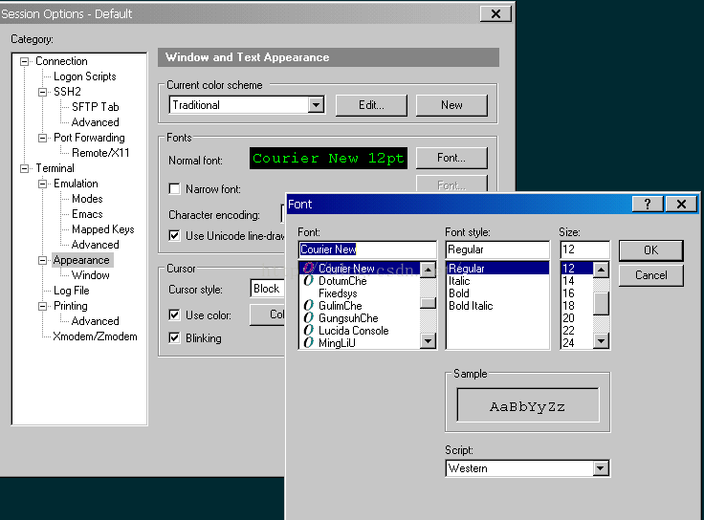The width and height of the screenshot is (704, 520).
Task: Select Emacs category
Action: pos(87,214)
